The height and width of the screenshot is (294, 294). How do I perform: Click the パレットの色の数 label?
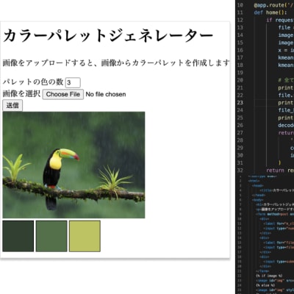33,82
